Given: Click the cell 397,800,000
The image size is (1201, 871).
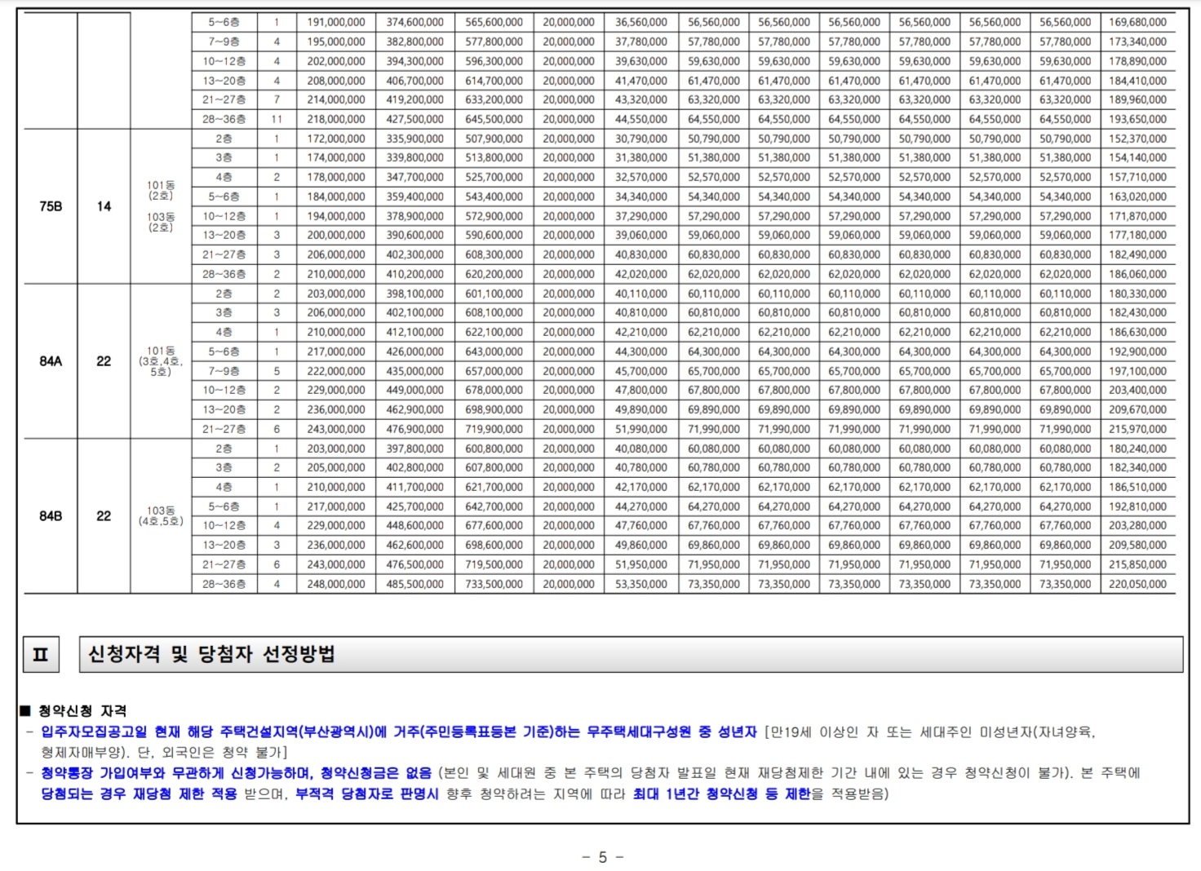Looking at the screenshot, I should pyautogui.click(x=414, y=449).
